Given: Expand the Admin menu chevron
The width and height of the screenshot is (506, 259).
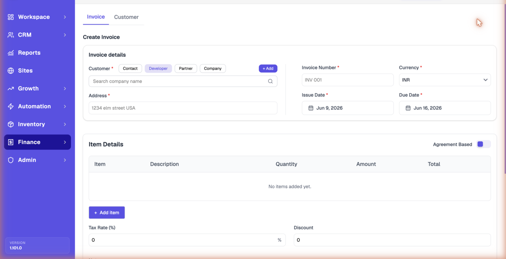Looking at the screenshot, I should point(65,160).
